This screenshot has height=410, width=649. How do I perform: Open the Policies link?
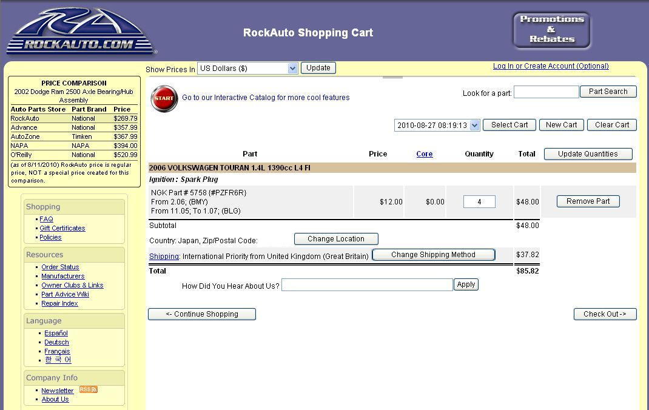pyautogui.click(x=50, y=238)
